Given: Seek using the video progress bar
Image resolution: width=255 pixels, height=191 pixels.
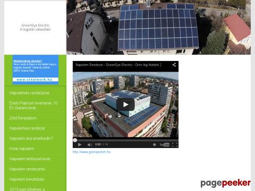Looking at the screenshot, I should [125, 140].
